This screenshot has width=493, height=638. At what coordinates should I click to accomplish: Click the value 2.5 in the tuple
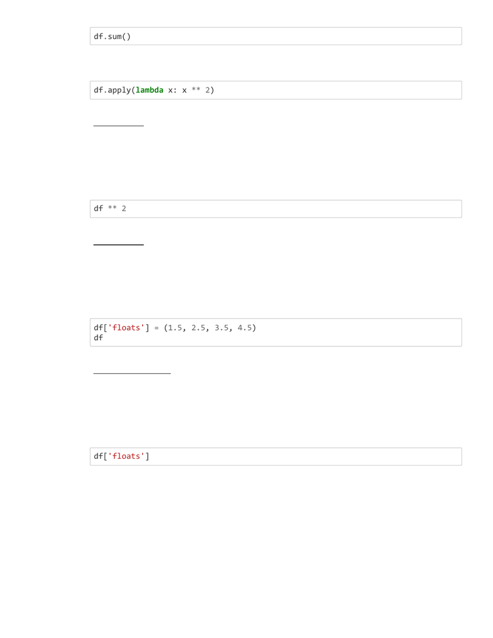tap(198, 327)
